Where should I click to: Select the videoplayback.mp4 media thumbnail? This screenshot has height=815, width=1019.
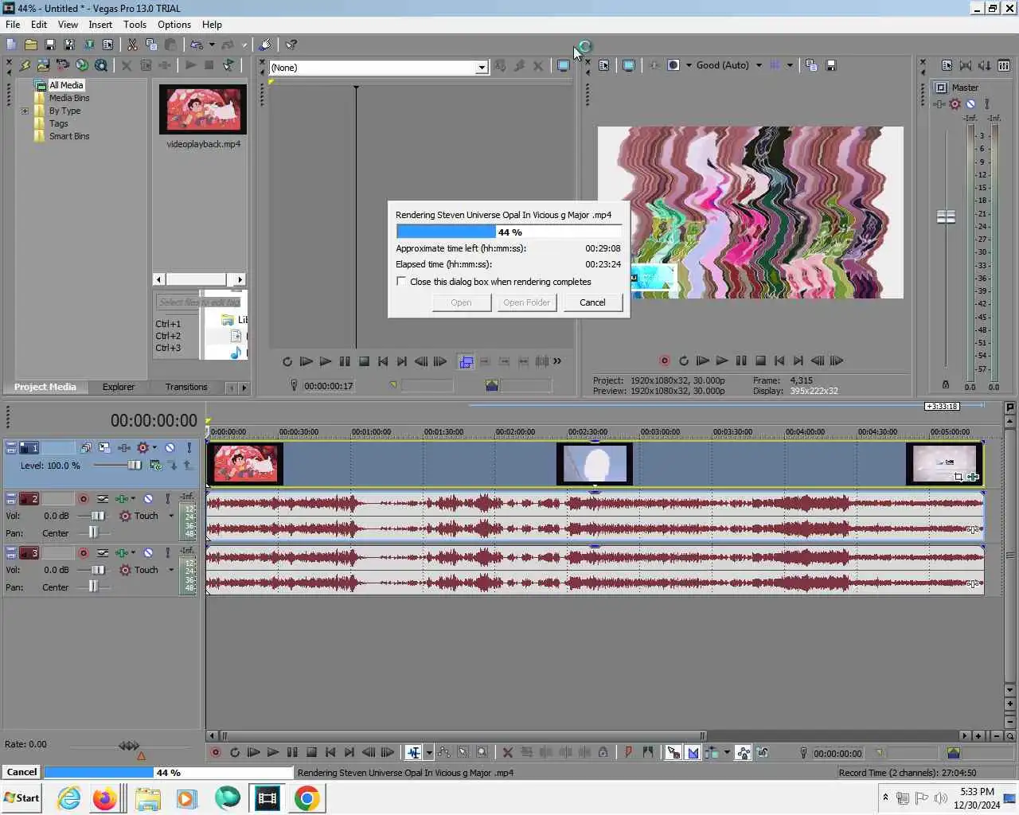203,109
